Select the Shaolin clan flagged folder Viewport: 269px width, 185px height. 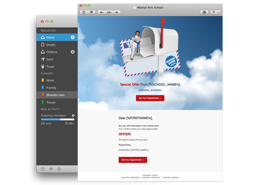(57, 95)
